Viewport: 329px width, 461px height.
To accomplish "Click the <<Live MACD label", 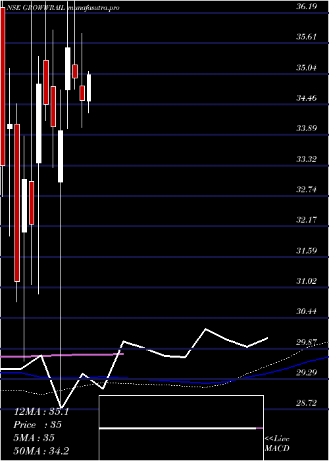I will [277, 444].
